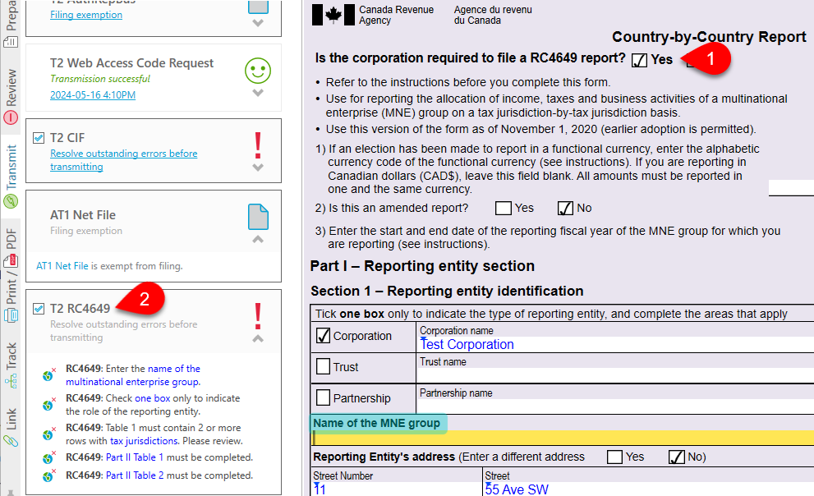Viewport: 814px width, 496px height.
Task: Open the Filing exemption link at top
Action: (86, 15)
